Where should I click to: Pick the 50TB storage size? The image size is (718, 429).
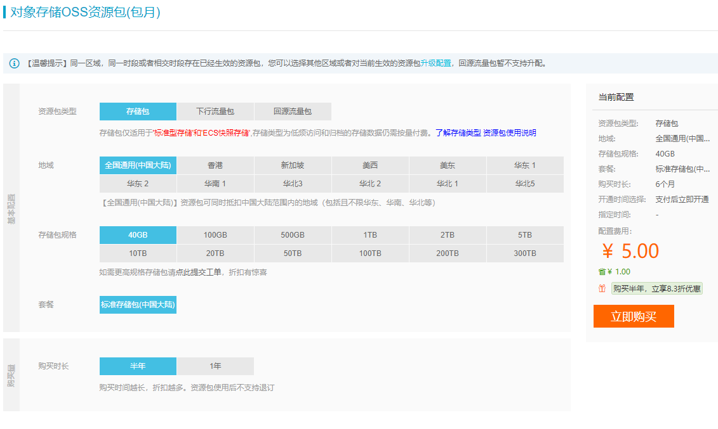pyautogui.click(x=293, y=253)
